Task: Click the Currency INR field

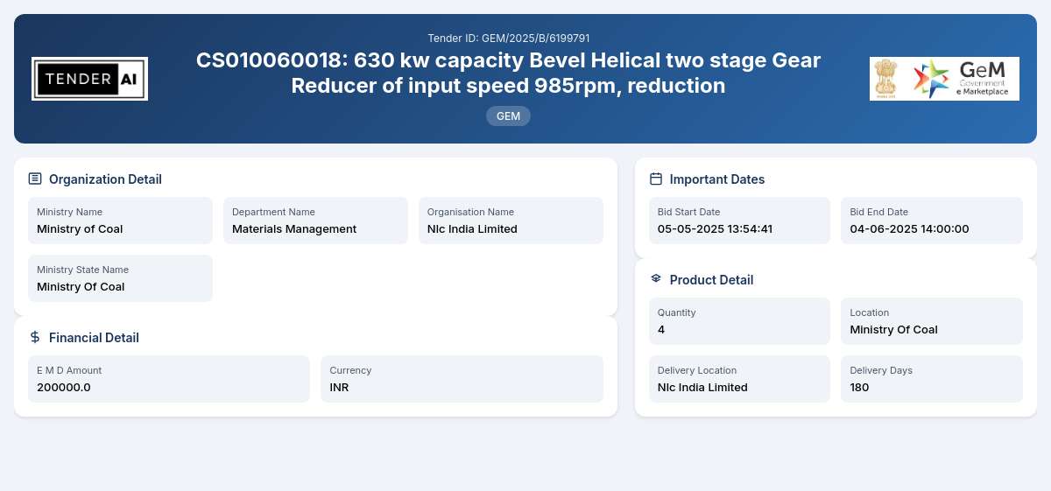Action: pyautogui.click(x=462, y=379)
